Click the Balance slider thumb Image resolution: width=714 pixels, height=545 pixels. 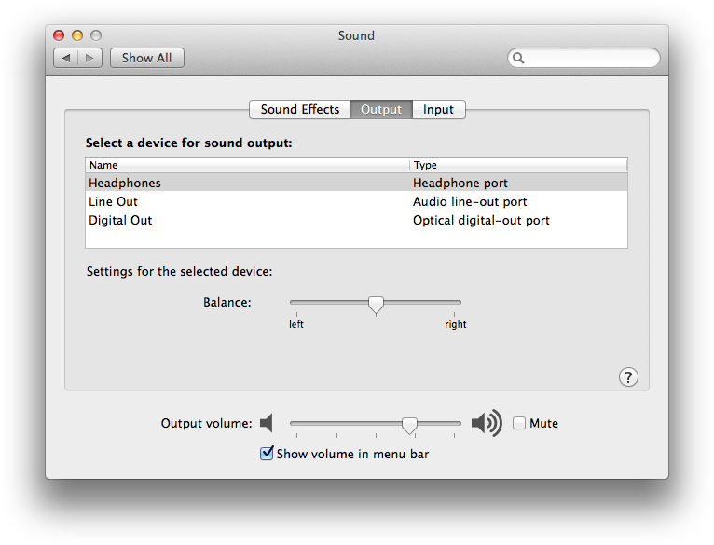tap(376, 304)
